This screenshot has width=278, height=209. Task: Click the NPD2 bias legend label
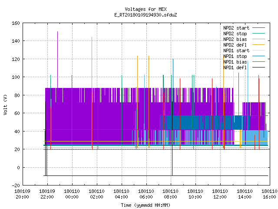click(x=235, y=39)
